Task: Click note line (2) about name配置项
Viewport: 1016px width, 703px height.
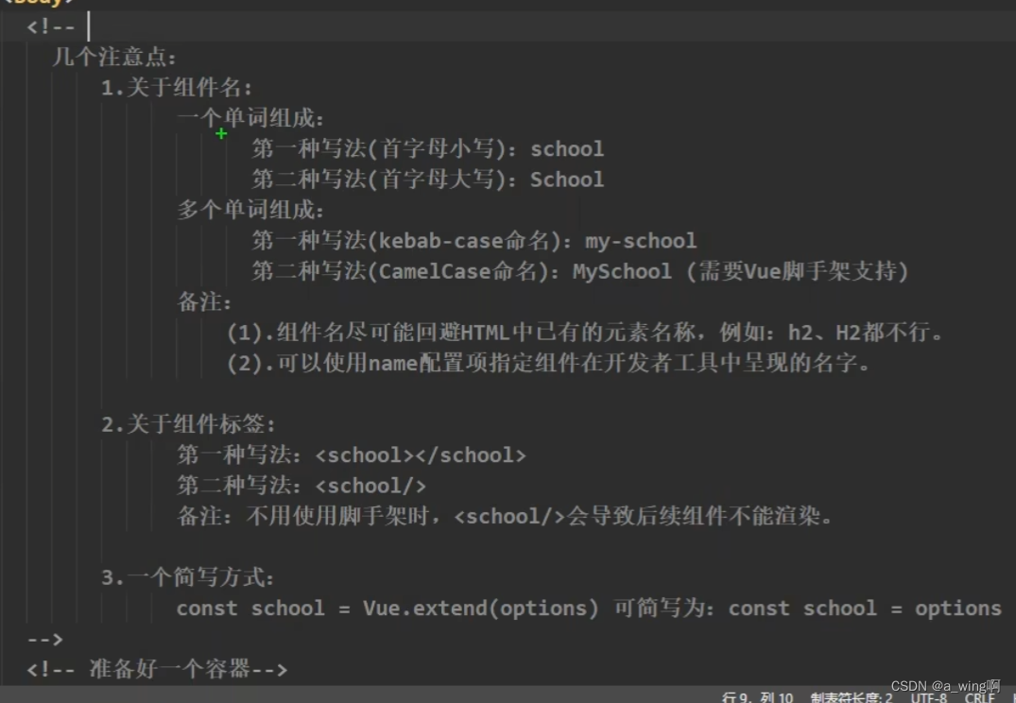Action: 549,364
